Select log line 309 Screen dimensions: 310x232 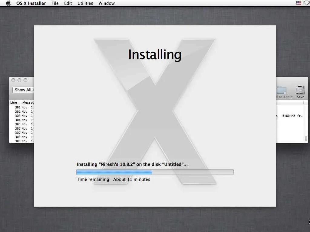pyautogui.click(x=21, y=141)
